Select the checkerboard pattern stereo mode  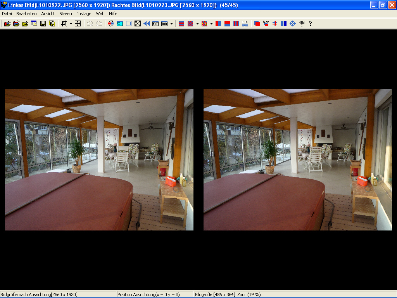pos(190,24)
